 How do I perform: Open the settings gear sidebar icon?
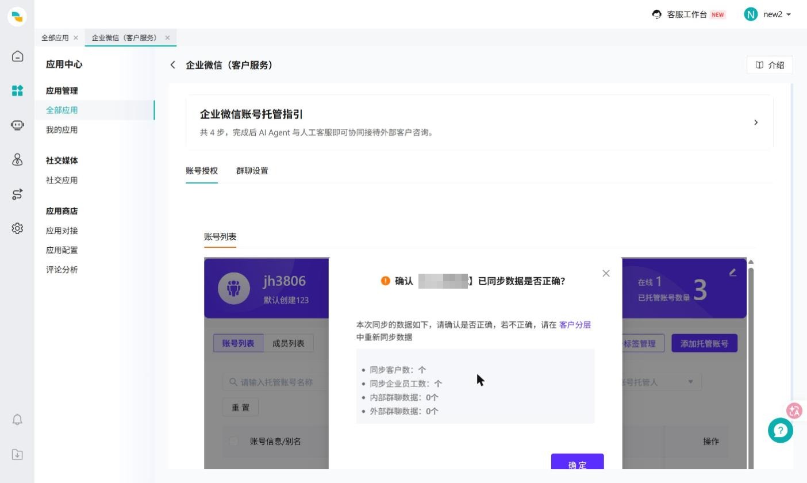(17, 229)
